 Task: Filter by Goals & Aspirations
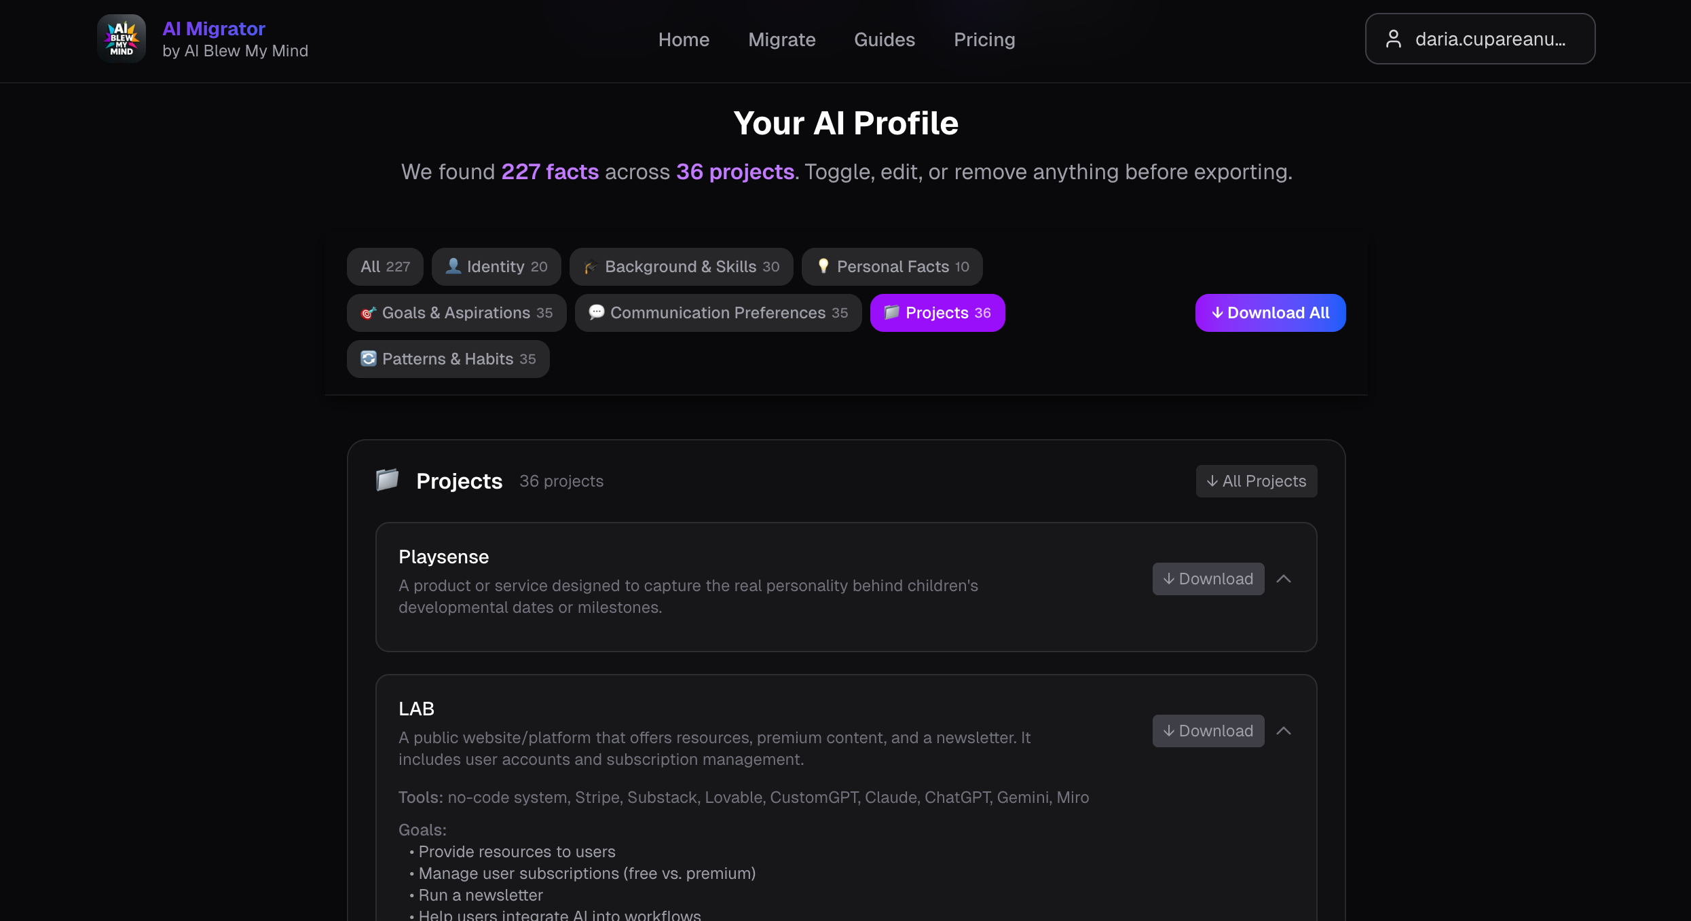click(x=456, y=313)
